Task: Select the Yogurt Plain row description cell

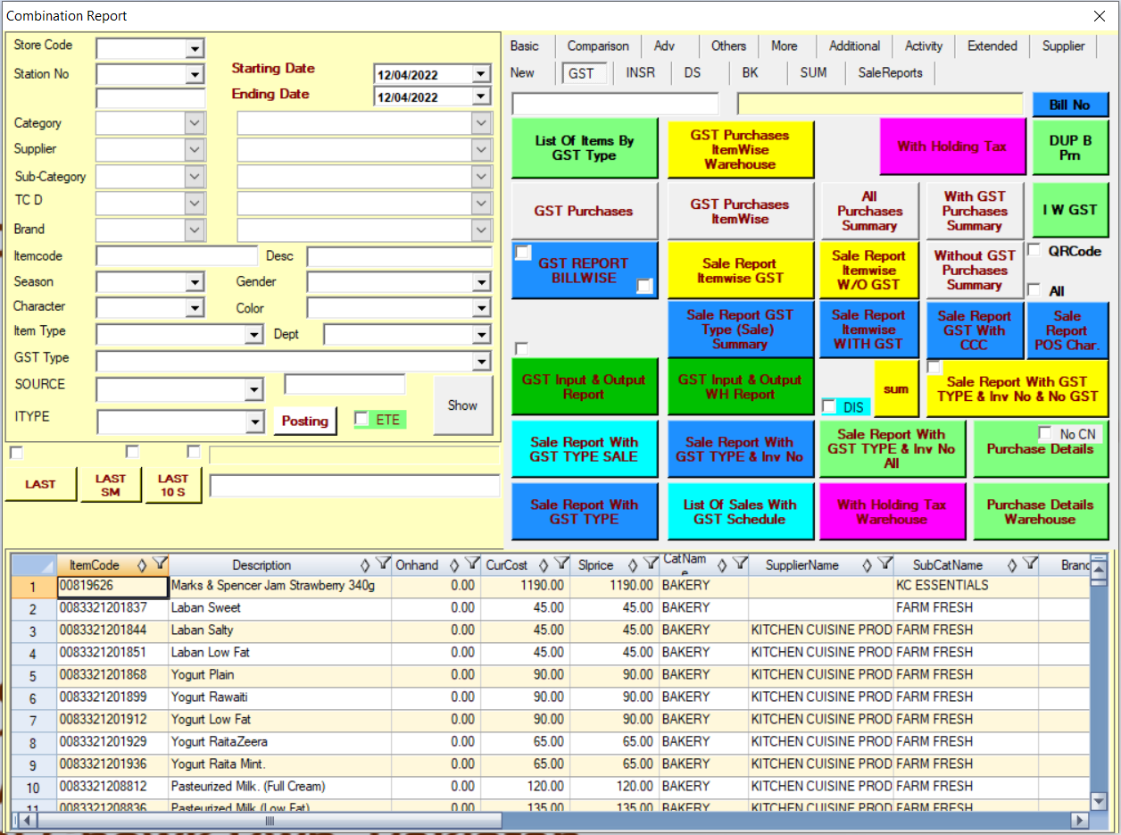Action: (279, 675)
